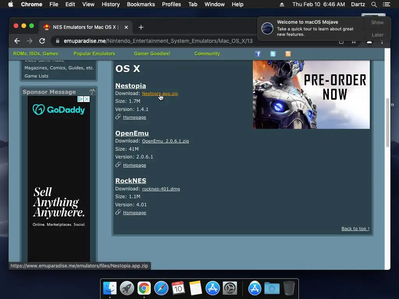Download rocknes-401.dmg

[161, 189]
